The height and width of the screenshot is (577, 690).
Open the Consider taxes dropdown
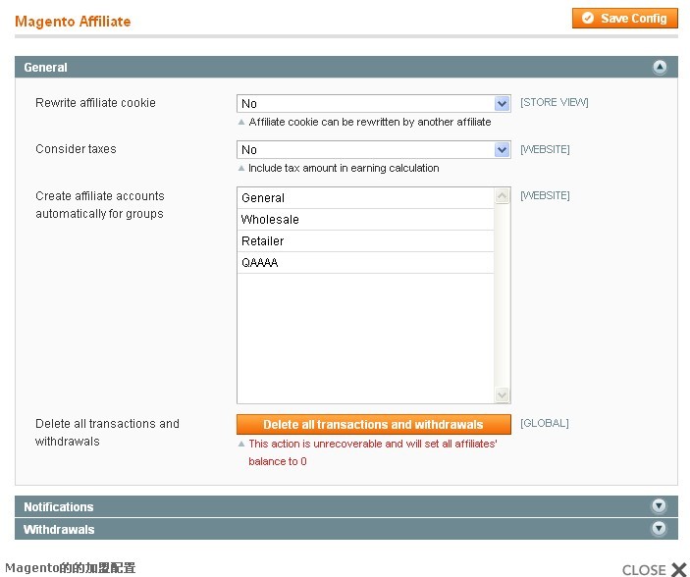point(374,149)
